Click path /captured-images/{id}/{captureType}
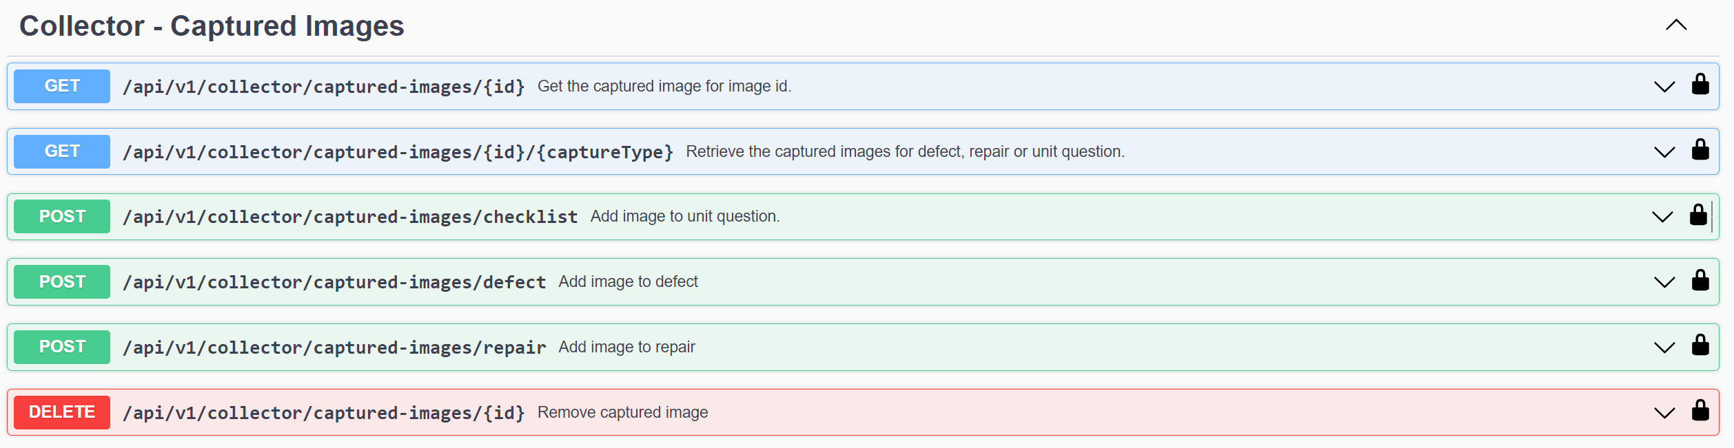 pos(398,152)
